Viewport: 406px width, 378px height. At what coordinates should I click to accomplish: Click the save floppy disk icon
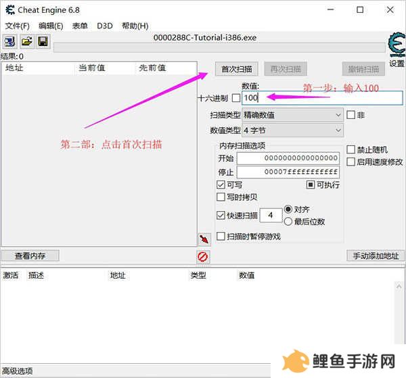coord(43,41)
